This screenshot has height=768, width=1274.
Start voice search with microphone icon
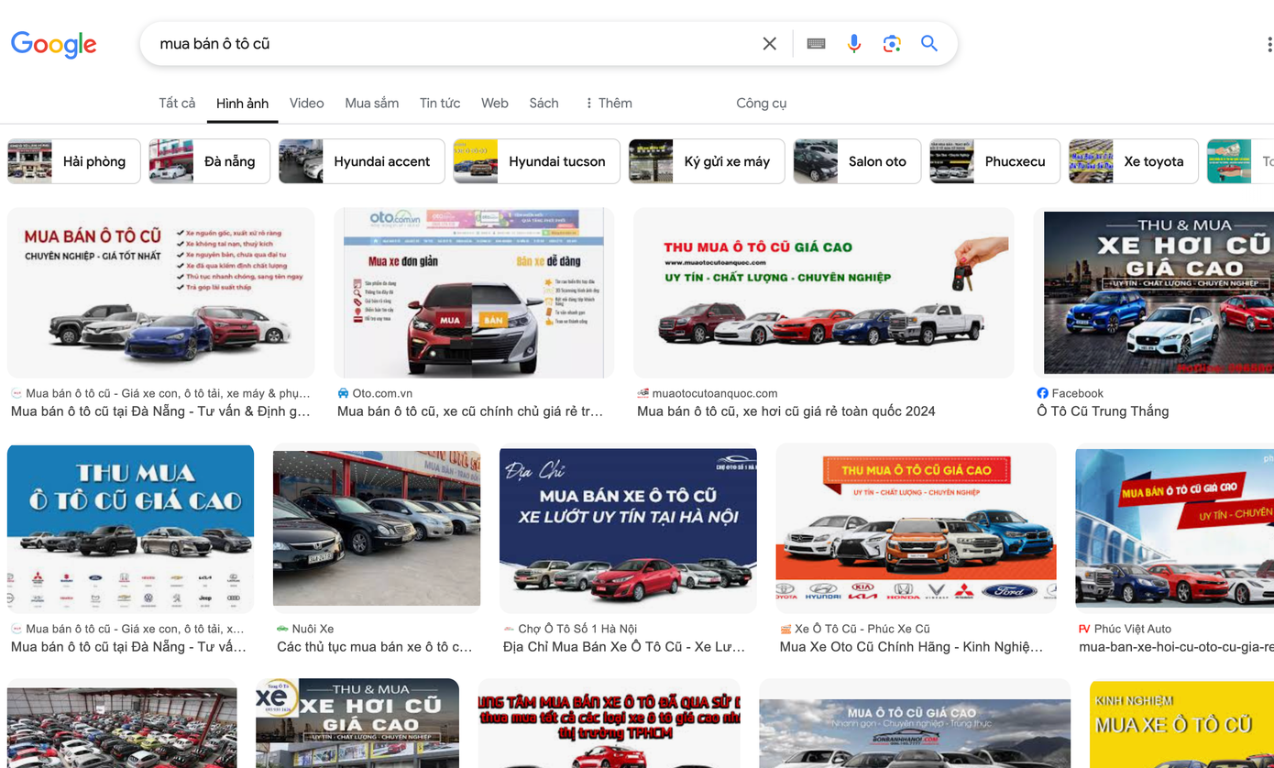[853, 44]
